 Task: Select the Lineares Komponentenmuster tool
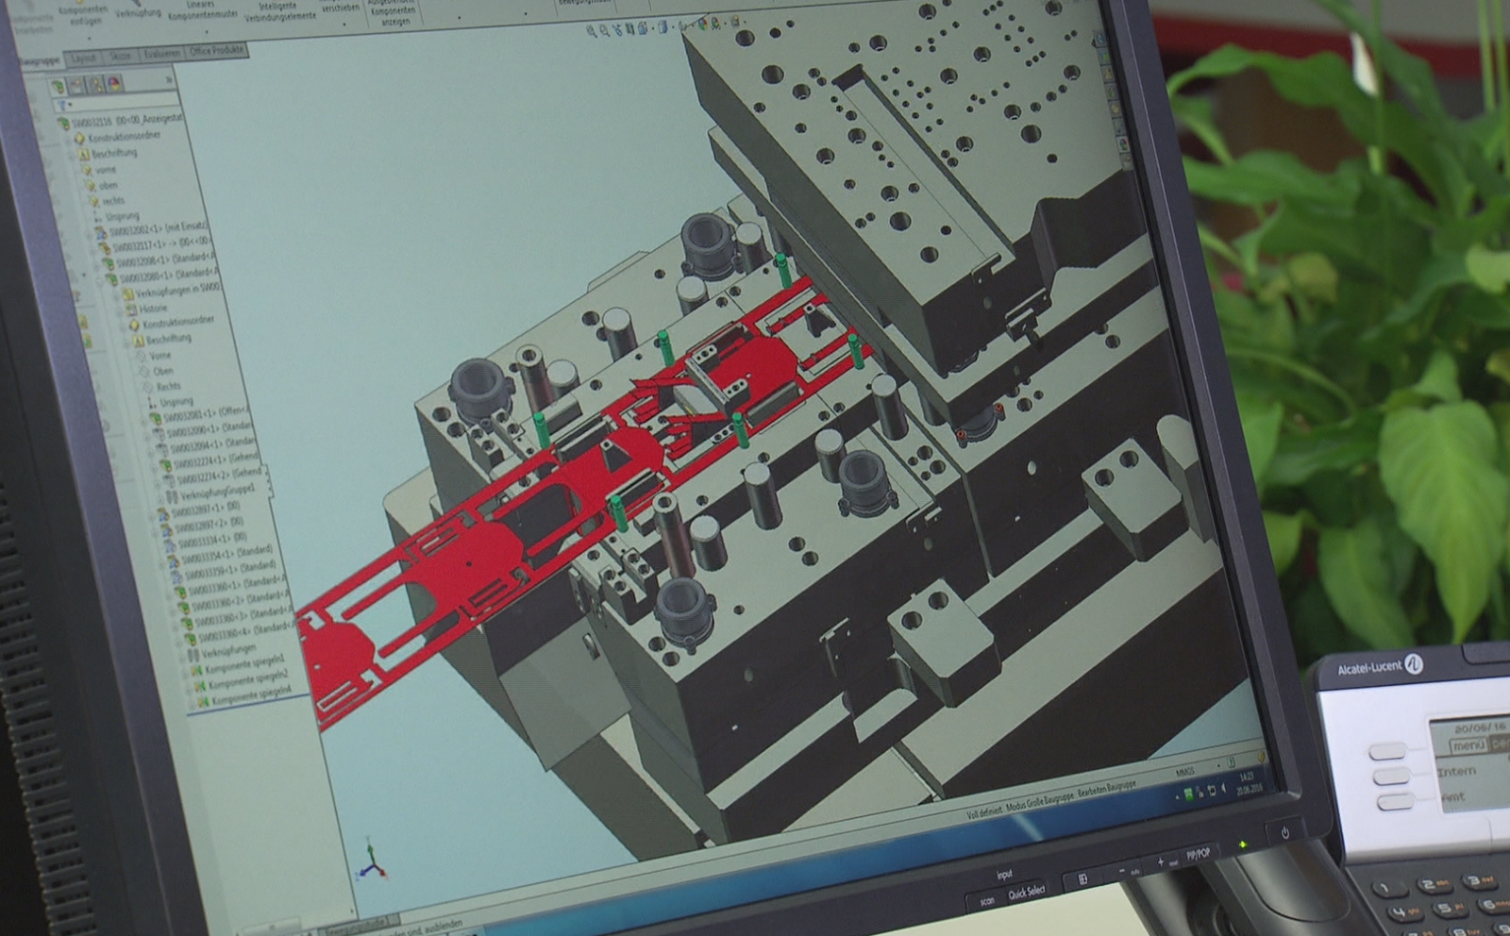tap(201, 9)
